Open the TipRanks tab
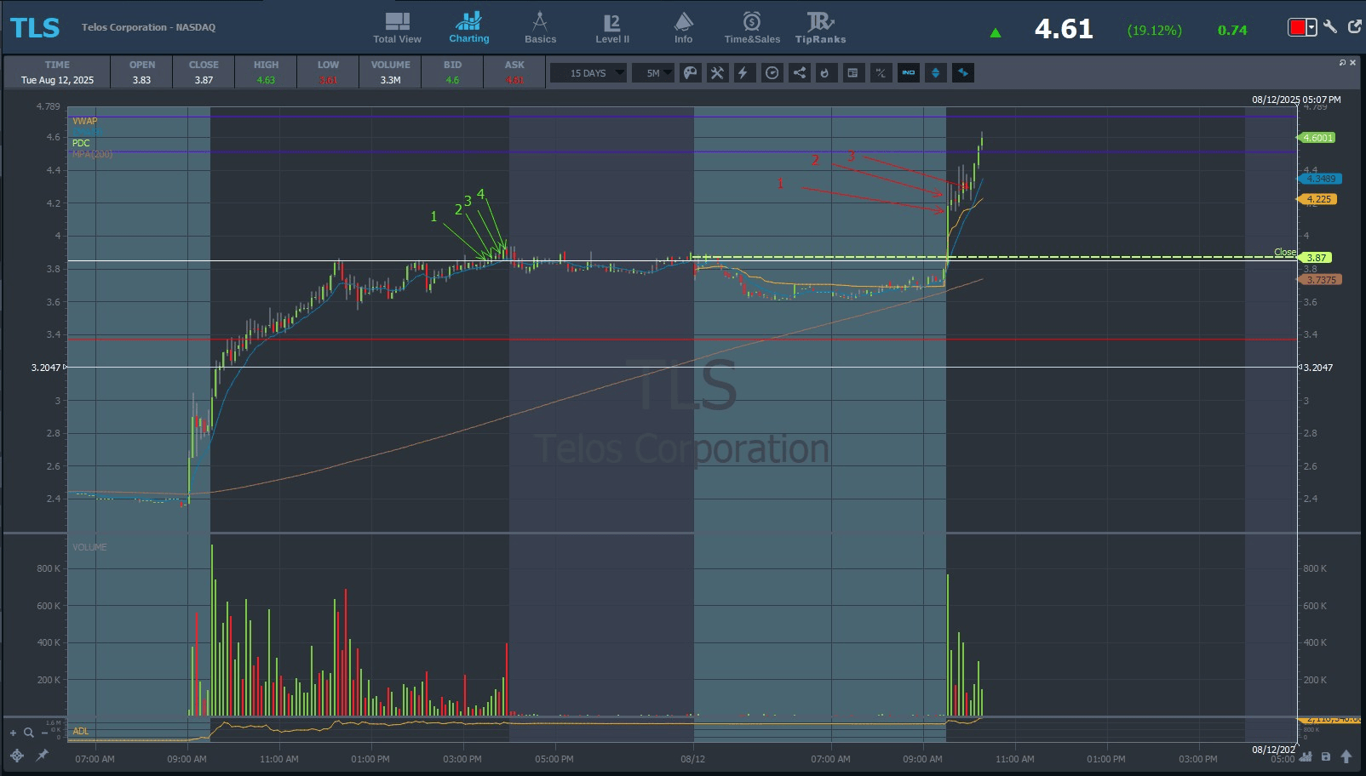1366x776 pixels. click(x=820, y=28)
